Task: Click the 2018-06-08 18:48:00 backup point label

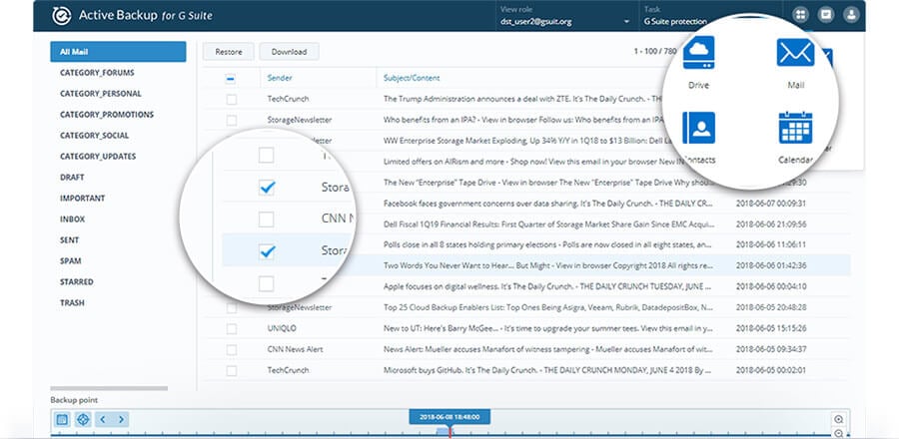Action: point(449,417)
